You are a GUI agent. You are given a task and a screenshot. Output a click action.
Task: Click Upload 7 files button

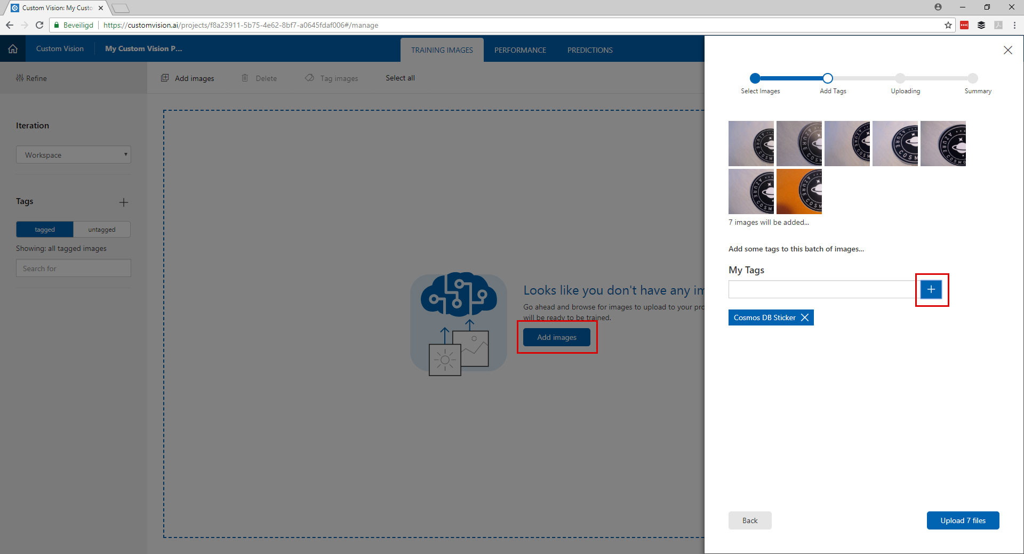963,520
